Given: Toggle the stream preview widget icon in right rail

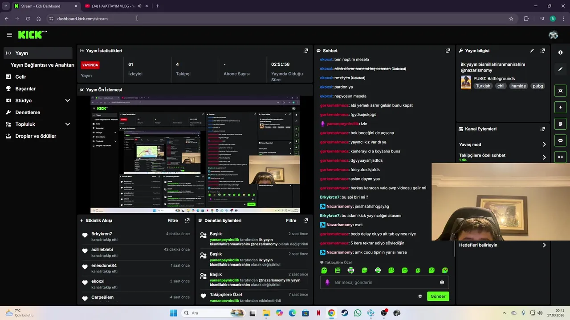Looking at the screenshot, I should click(560, 91).
